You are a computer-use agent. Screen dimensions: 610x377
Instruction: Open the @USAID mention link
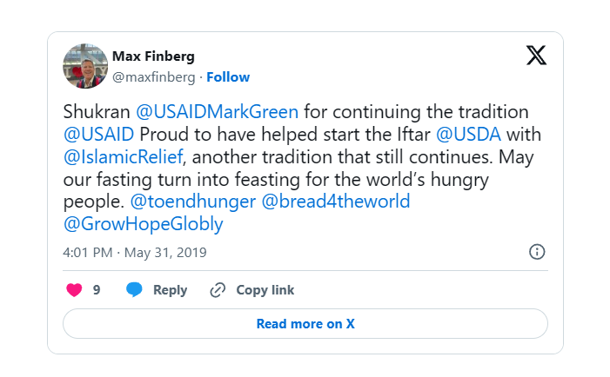[x=98, y=135]
